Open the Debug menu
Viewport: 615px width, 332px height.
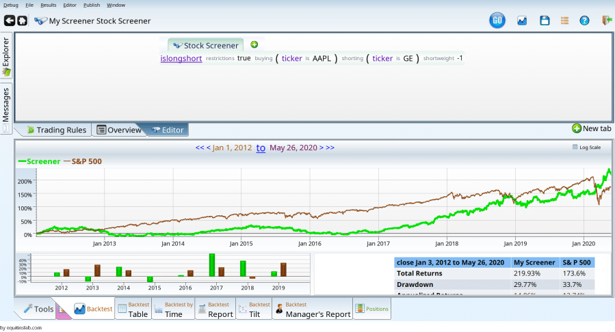tap(10, 5)
